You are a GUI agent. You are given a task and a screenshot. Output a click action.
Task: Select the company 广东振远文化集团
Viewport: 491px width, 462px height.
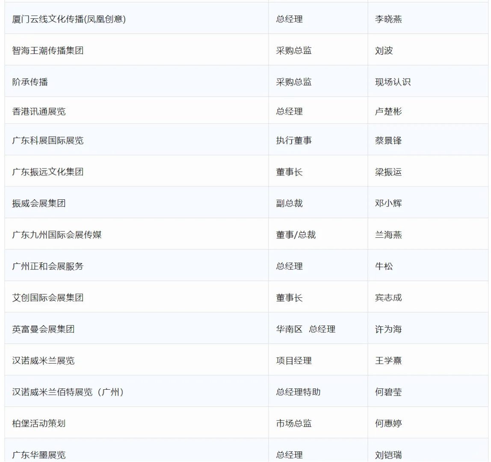pos(48,172)
